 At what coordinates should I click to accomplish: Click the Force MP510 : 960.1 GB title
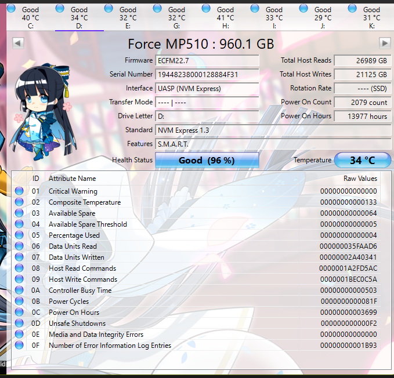coord(201,44)
